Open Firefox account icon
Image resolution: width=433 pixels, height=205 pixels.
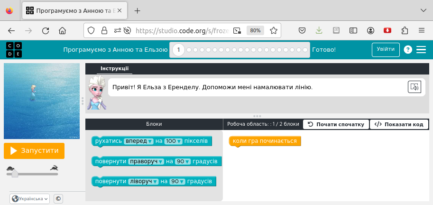(370, 30)
